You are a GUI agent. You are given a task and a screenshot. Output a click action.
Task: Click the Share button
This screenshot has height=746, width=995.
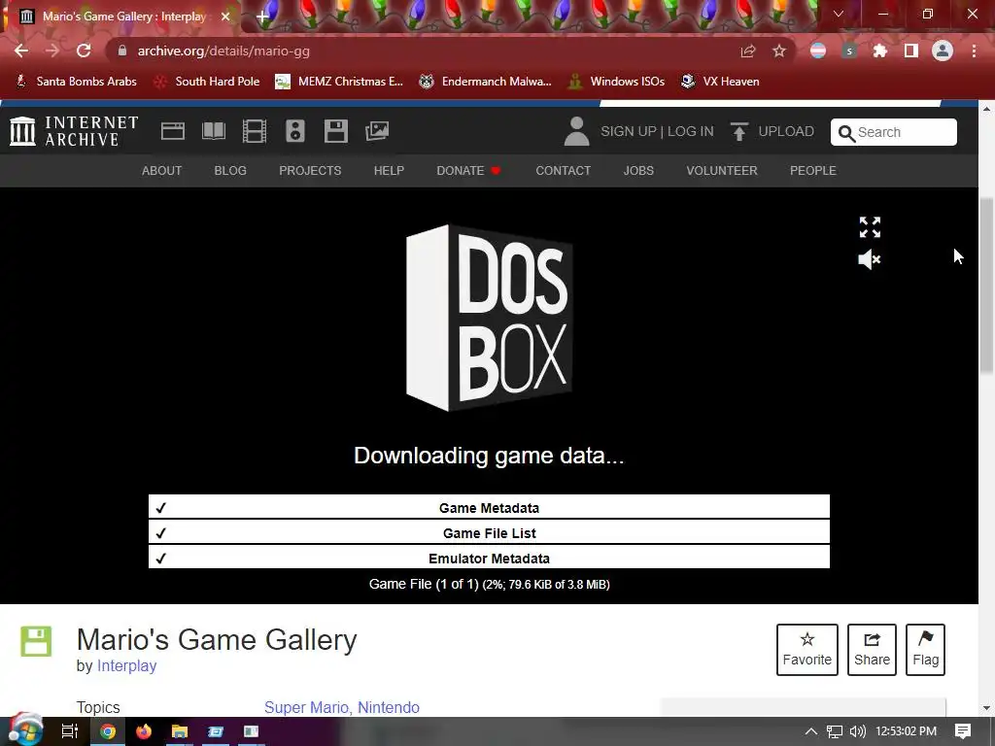pyautogui.click(x=872, y=650)
